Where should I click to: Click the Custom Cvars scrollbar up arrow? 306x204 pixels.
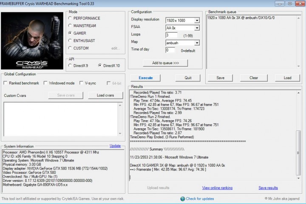pyautogui.click(x=120, y=105)
